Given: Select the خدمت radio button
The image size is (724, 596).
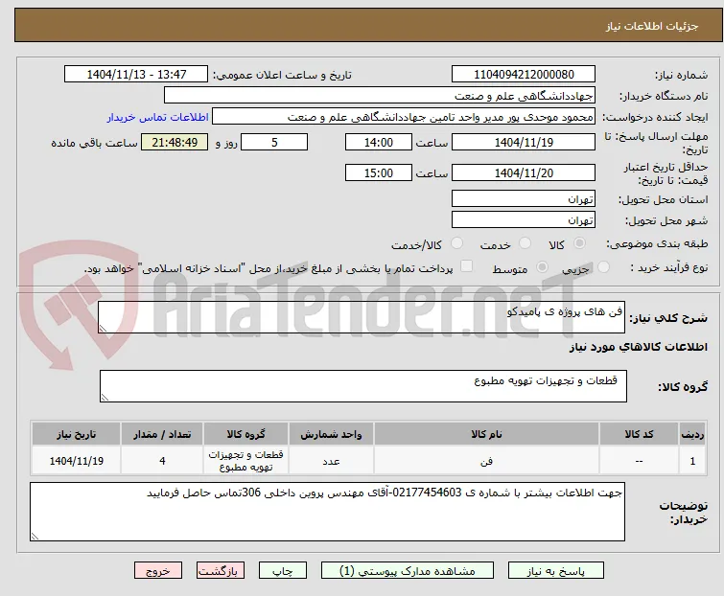Looking at the screenshot, I should point(525,243).
